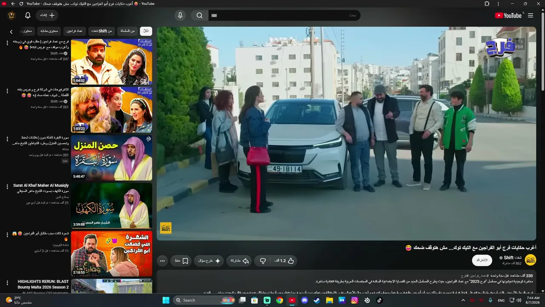The height and width of the screenshot is (307, 545).
Task: Select the من السلسلة filter chip
Action: tap(127, 31)
